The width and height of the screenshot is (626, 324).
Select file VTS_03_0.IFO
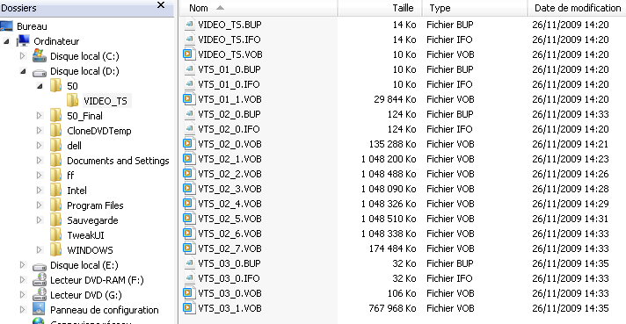(x=229, y=278)
